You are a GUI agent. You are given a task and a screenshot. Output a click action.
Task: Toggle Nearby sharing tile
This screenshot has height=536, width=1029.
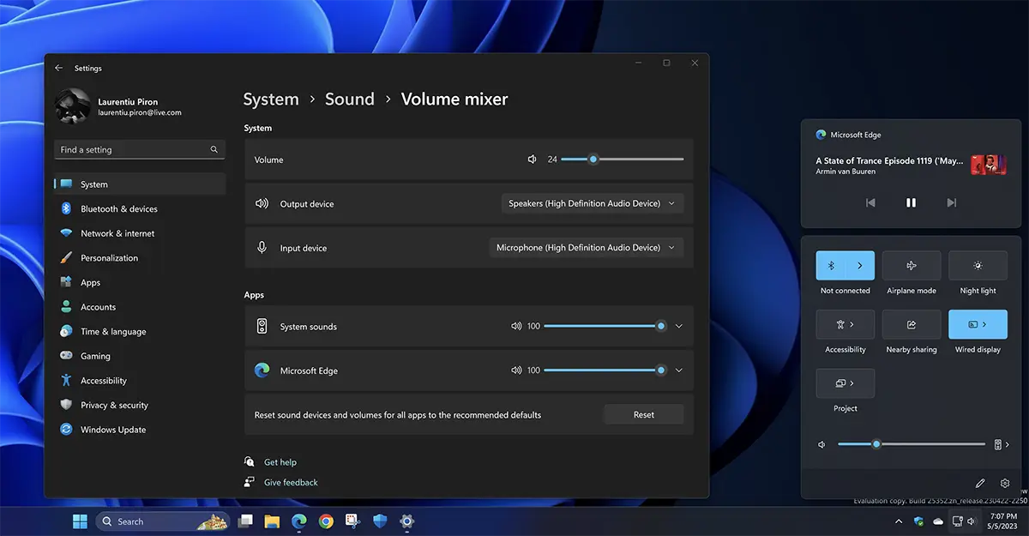click(x=912, y=324)
